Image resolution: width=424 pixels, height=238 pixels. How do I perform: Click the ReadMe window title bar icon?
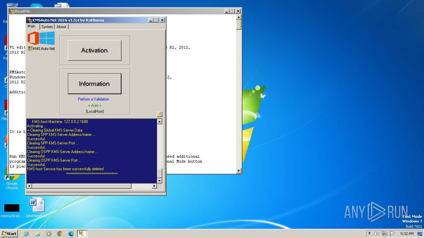click(12, 11)
